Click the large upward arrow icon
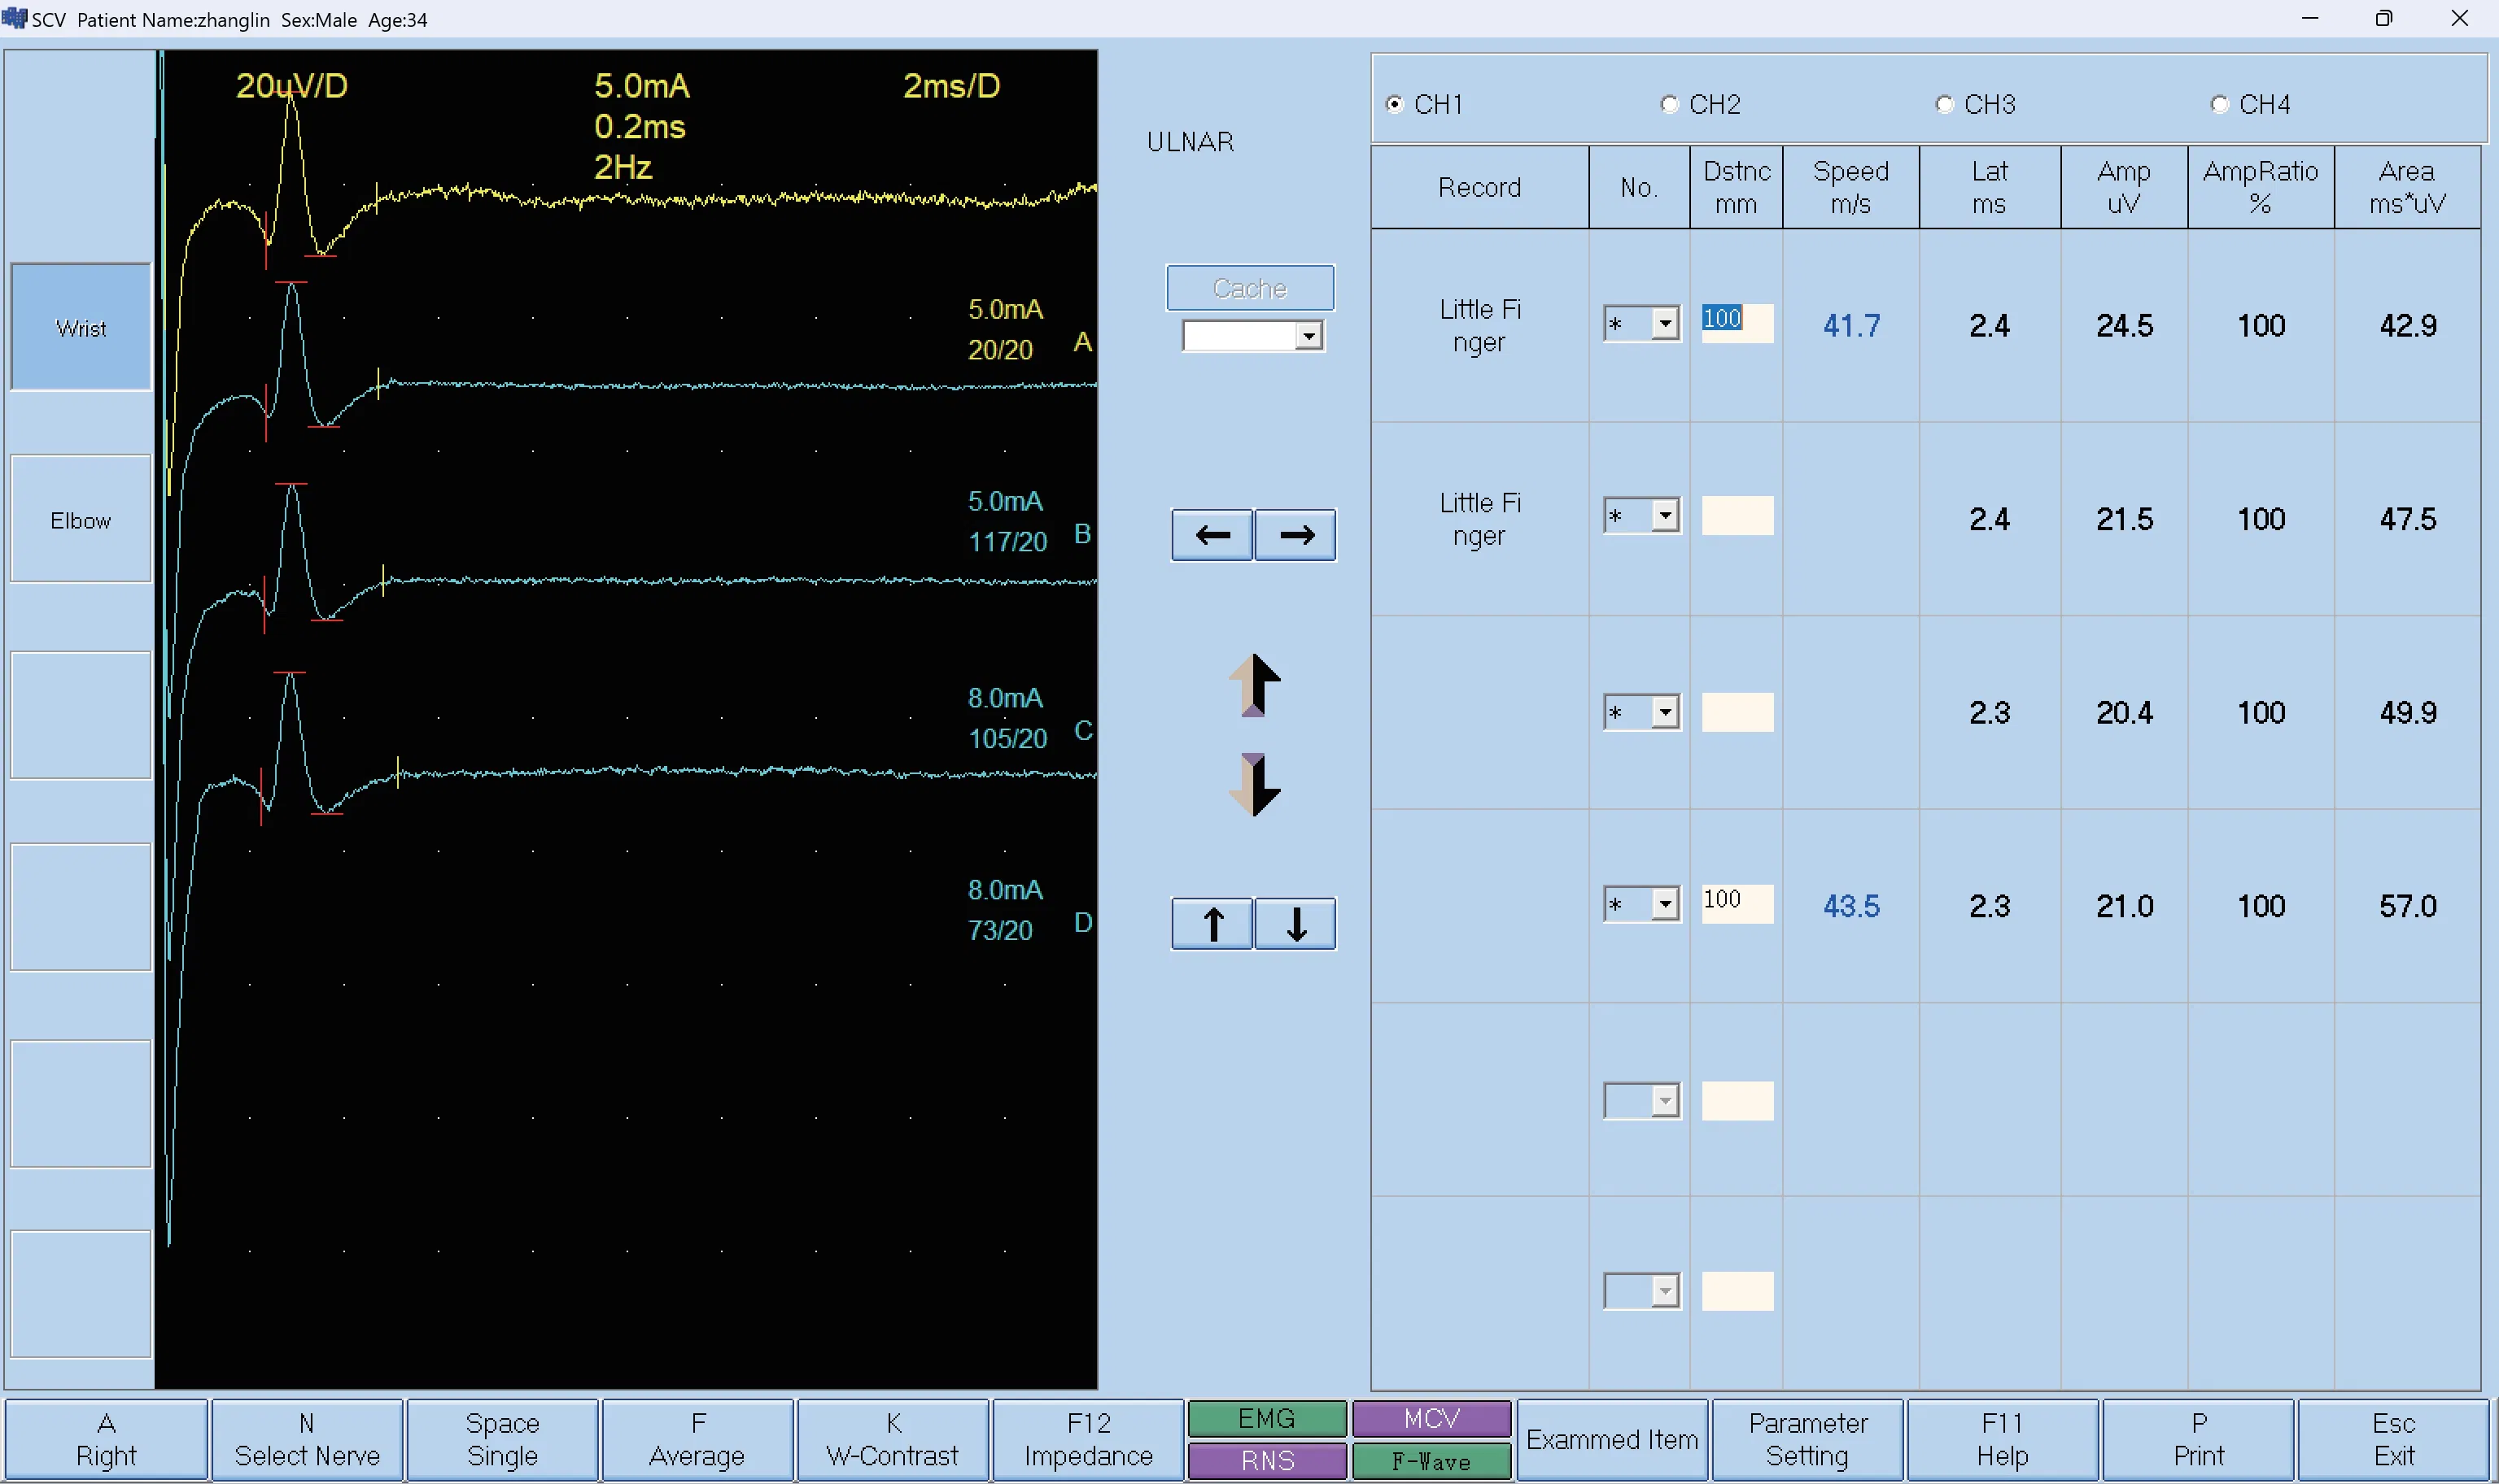This screenshot has height=1484, width=2499. (x=1253, y=685)
